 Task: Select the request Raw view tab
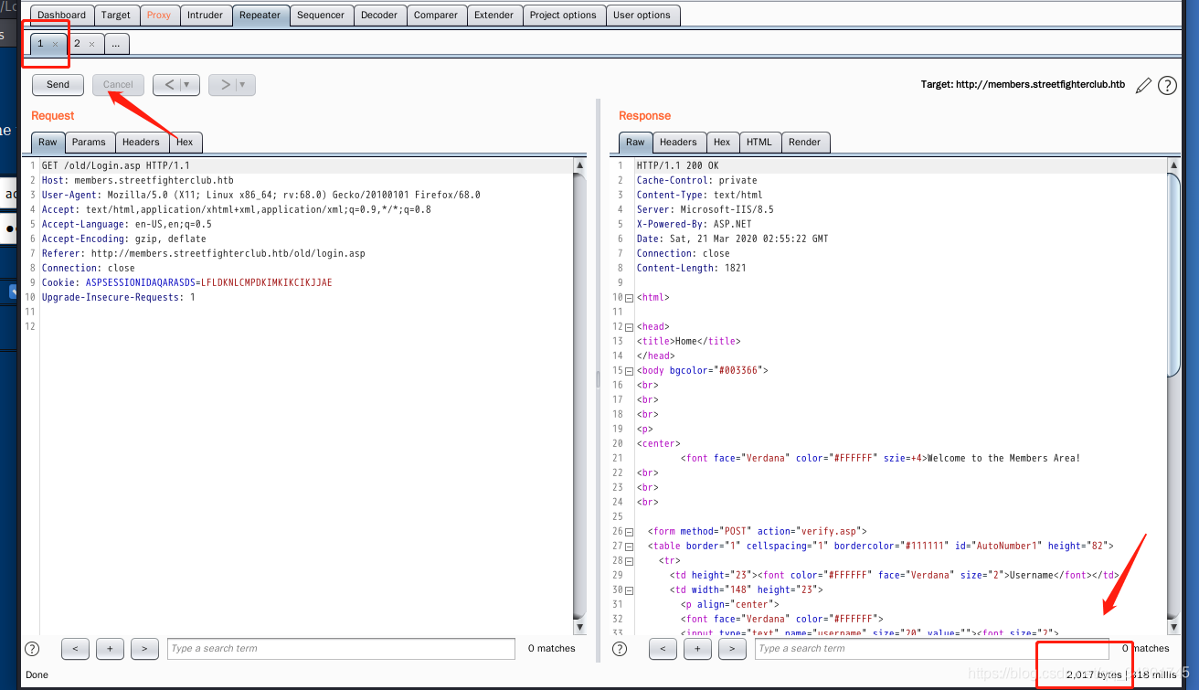48,142
